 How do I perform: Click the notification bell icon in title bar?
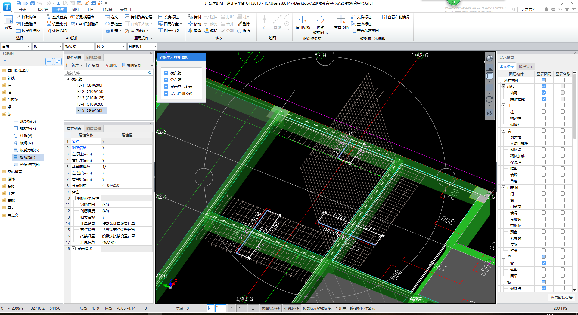[546, 9]
